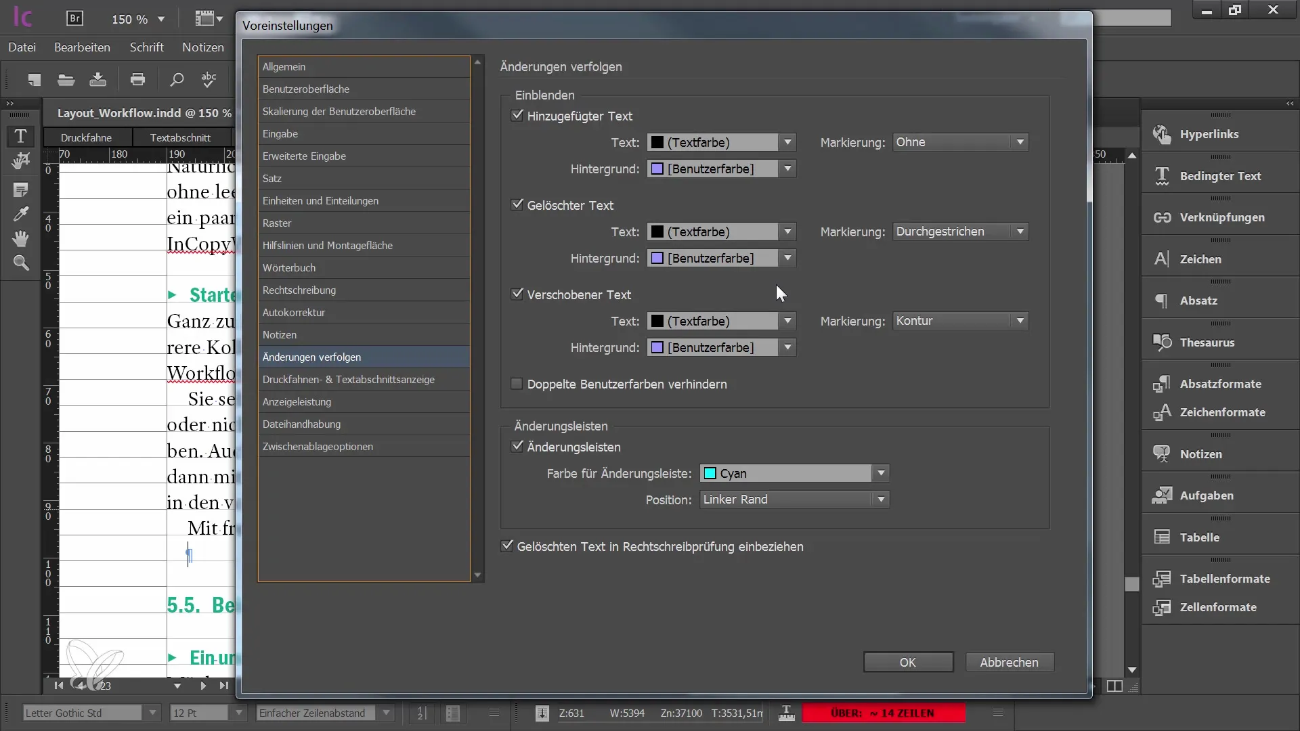
Task: Open Druckfahnen- & Textabschnittsanzeige settings
Action: point(348,378)
